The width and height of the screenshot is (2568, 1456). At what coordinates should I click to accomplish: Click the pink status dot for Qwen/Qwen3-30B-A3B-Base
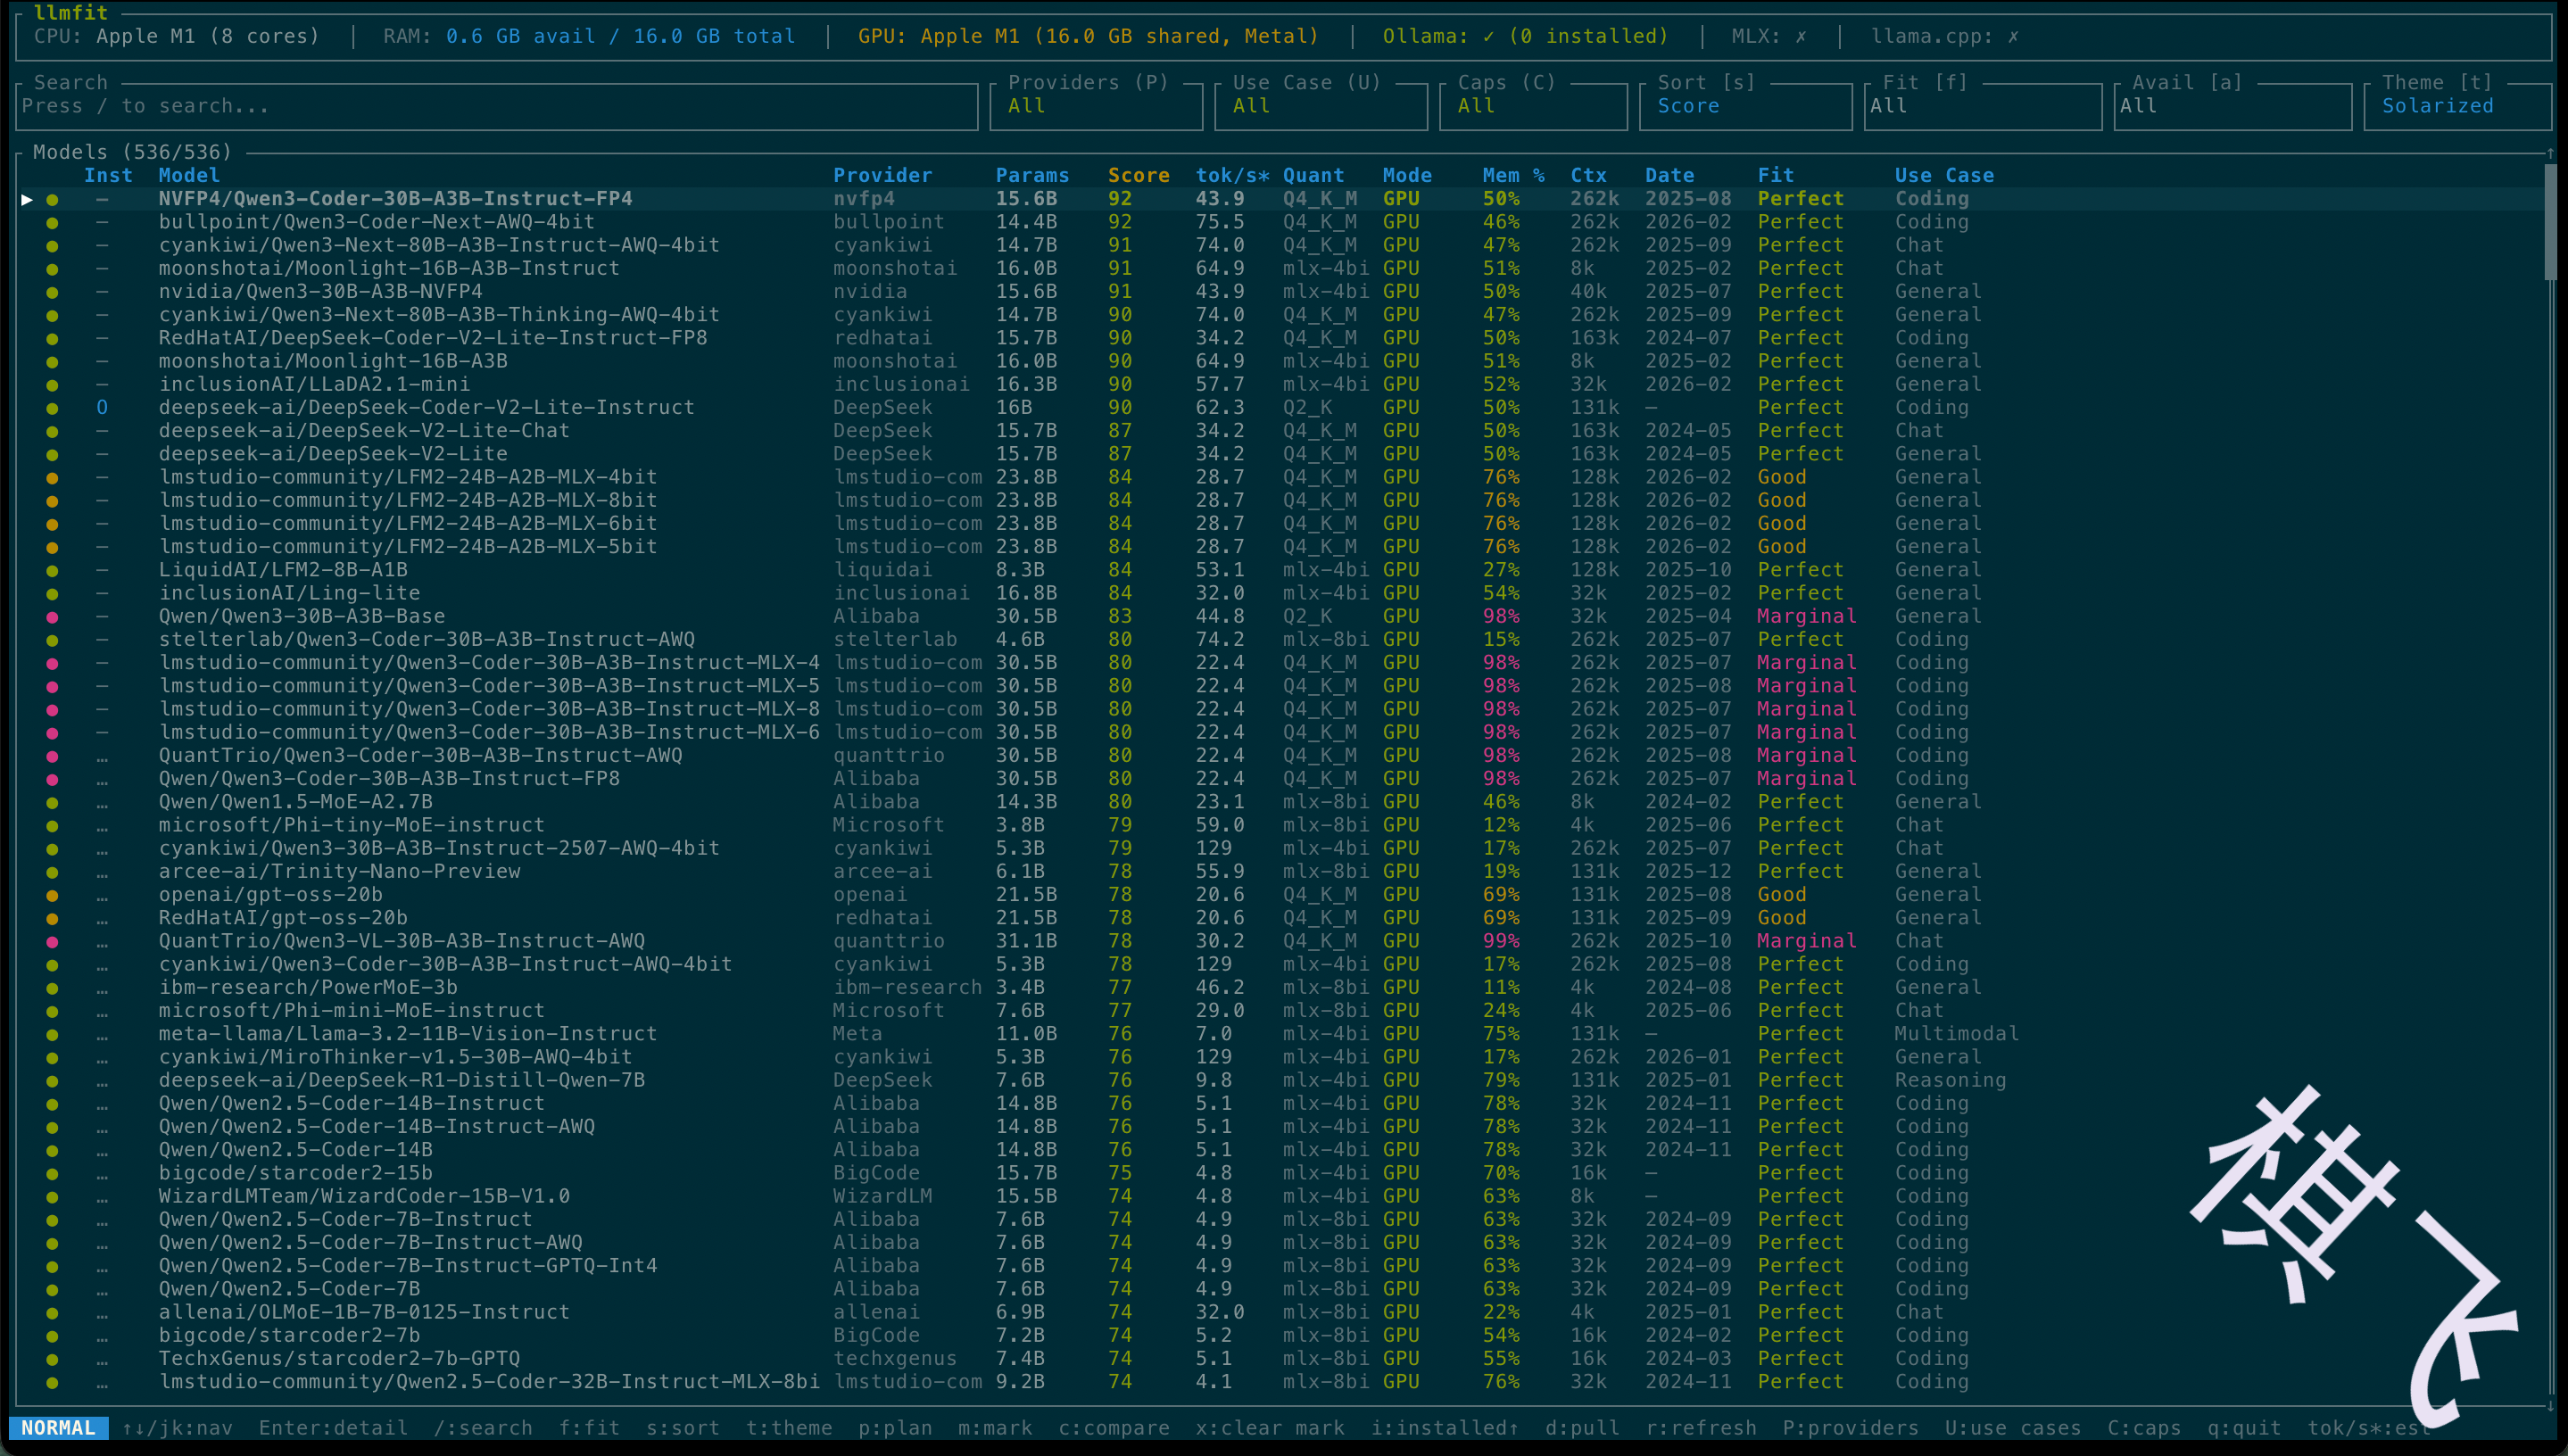(x=52, y=617)
